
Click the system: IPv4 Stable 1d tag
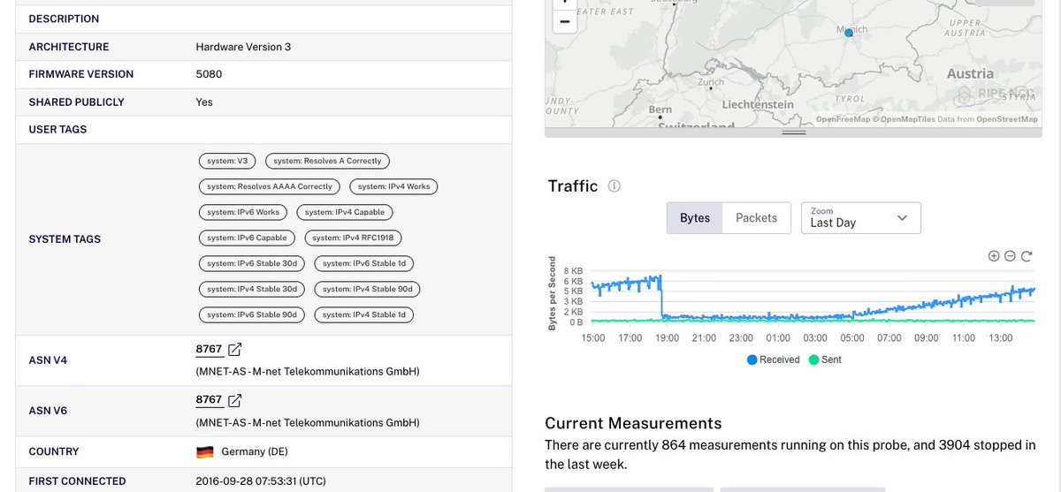coord(364,314)
